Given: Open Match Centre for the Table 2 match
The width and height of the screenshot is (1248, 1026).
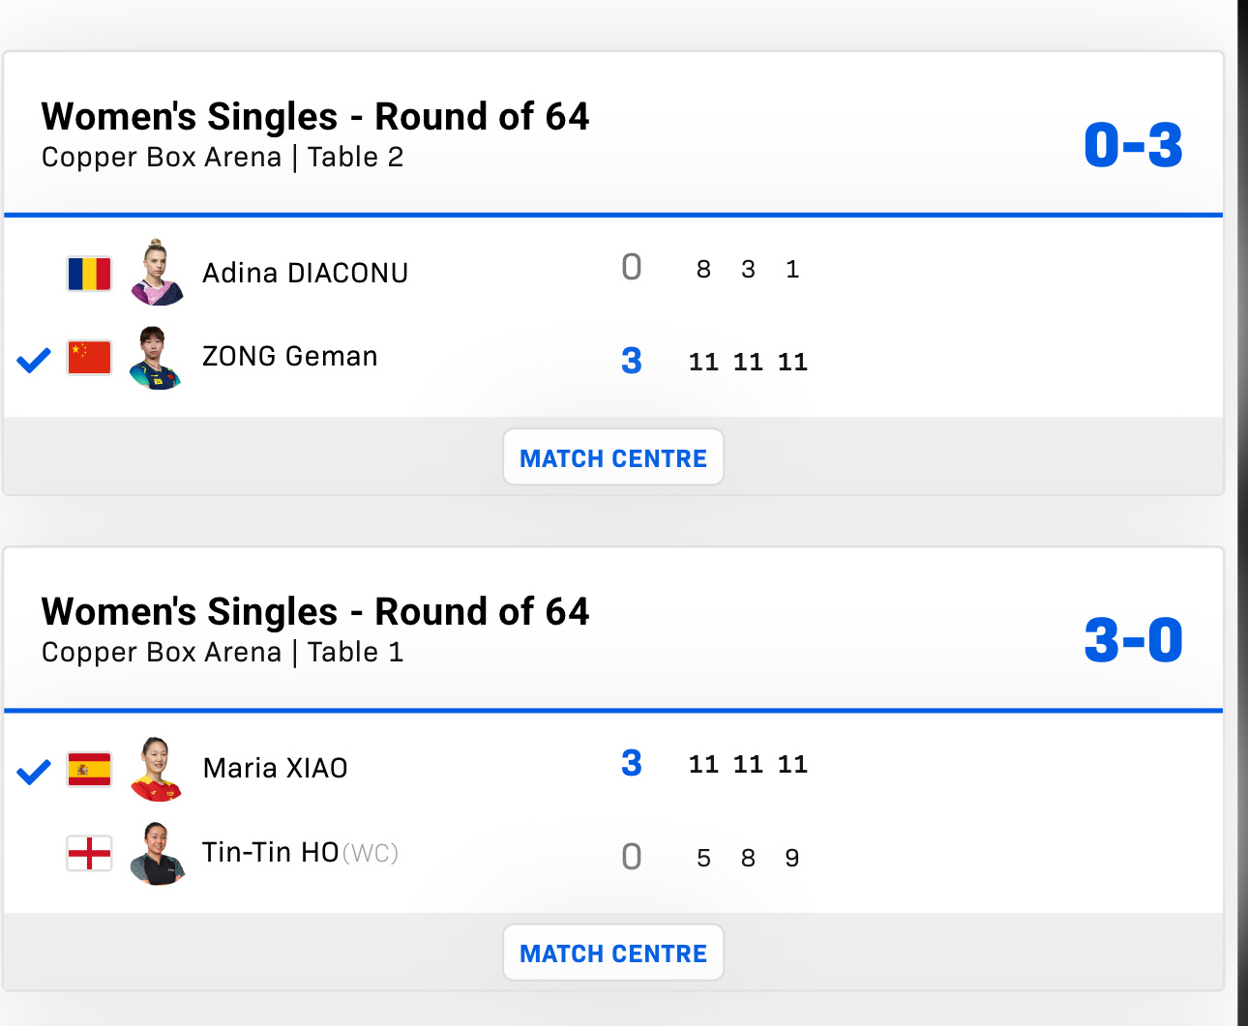Looking at the screenshot, I should coord(613,457).
